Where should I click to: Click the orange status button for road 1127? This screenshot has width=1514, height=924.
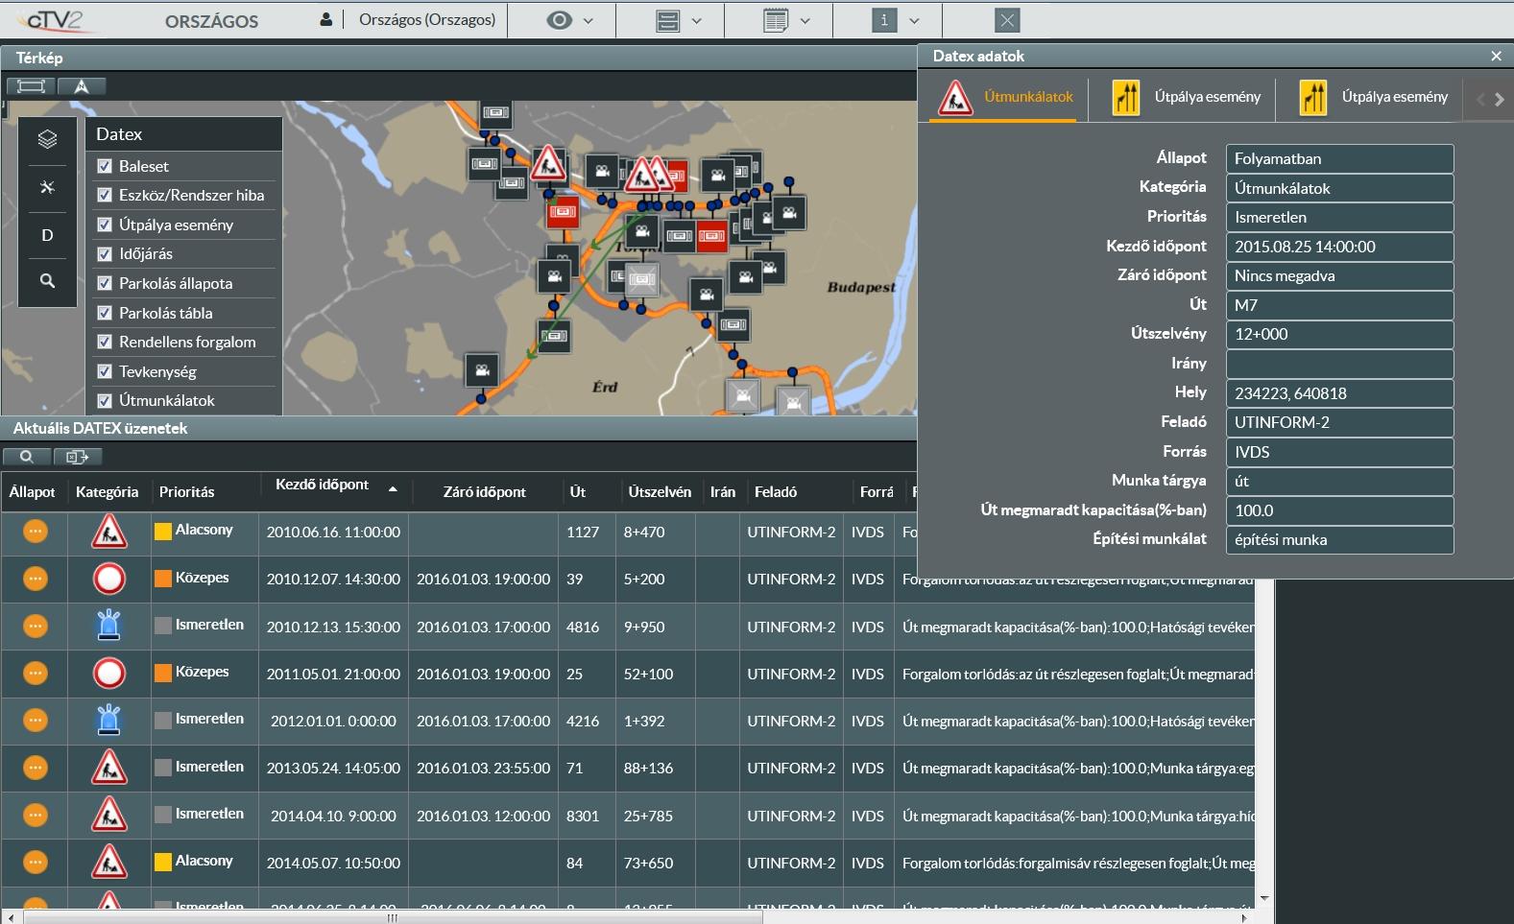click(x=35, y=531)
